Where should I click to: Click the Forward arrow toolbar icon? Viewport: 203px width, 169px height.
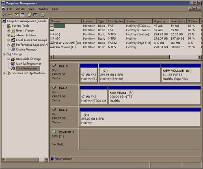pyautogui.click(x=9, y=15)
